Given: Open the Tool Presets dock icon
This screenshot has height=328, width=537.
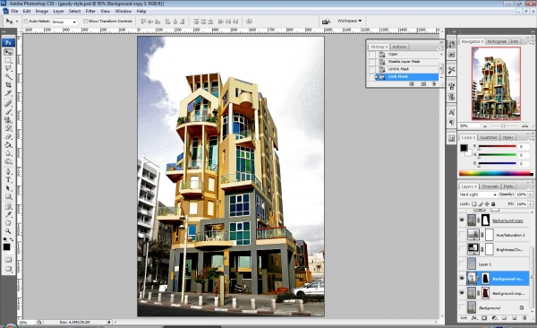Looking at the screenshot, I should [451, 70].
